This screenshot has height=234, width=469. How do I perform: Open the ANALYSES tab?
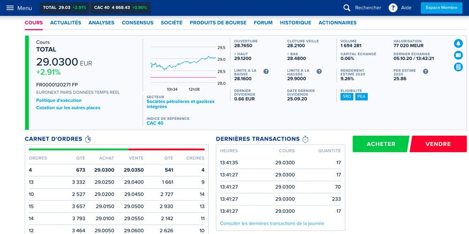point(101,22)
